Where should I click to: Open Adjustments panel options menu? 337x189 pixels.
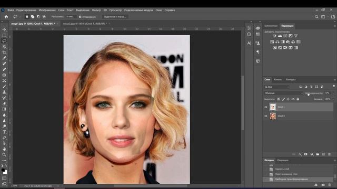(x=335, y=26)
